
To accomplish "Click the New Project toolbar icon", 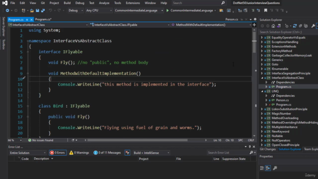I will (23, 10).
